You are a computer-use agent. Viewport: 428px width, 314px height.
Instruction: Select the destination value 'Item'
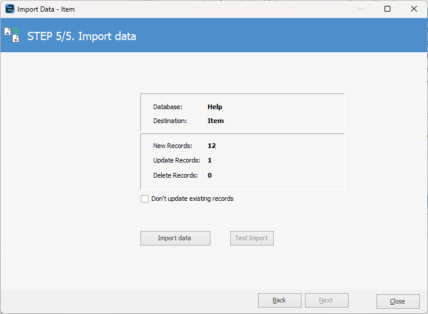[216, 121]
